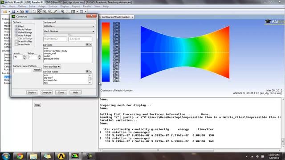This screenshot has width=285, height=160.
Task: Click the Surface Types list scrollbar thumb
Action: 90,79
